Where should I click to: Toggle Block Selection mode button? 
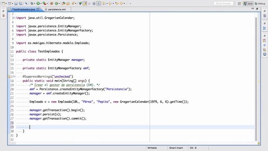click(94, 3)
